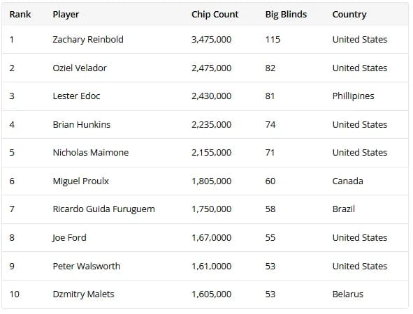Click the 3,475,000 chip count value
The image size is (413, 314).
pyautogui.click(x=211, y=40)
